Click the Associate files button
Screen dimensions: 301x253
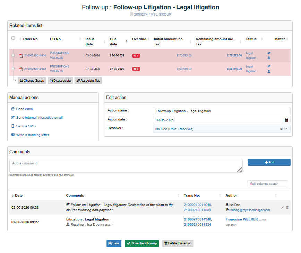click(x=88, y=81)
